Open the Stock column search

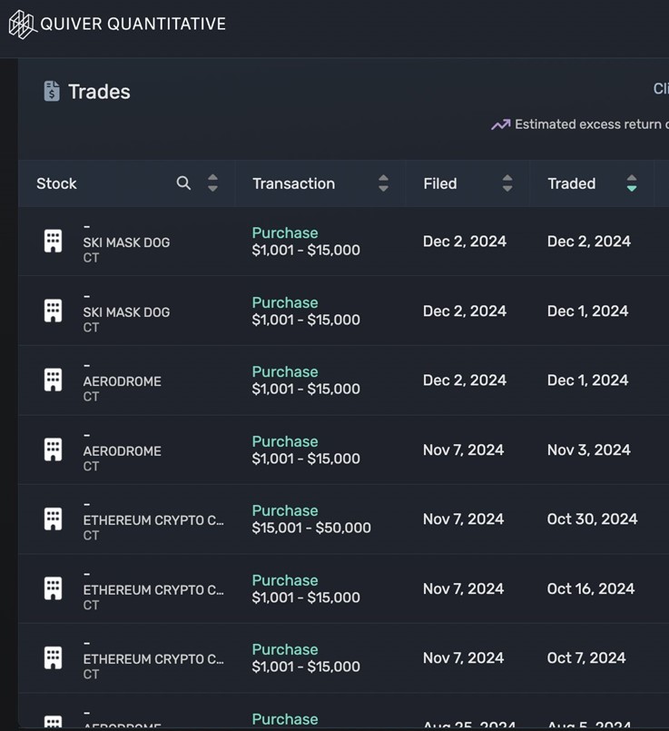pos(183,183)
